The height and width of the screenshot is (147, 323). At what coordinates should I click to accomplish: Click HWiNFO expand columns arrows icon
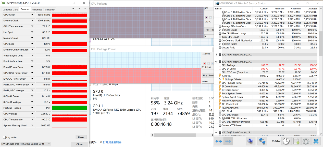[219, 141]
